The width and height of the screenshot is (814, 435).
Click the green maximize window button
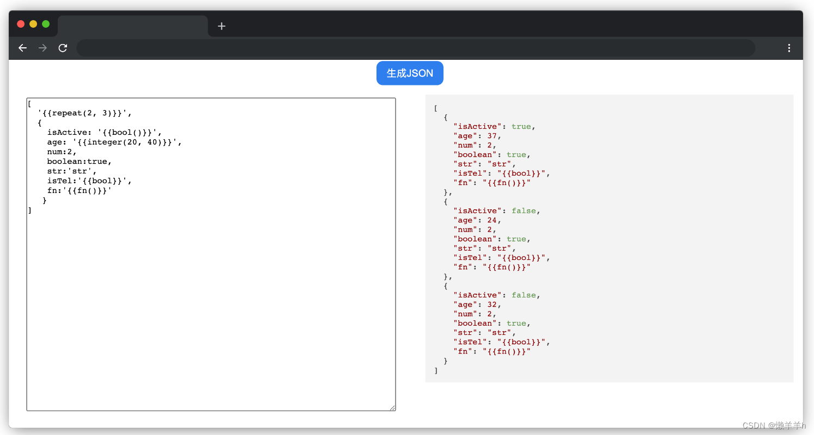[x=46, y=24]
